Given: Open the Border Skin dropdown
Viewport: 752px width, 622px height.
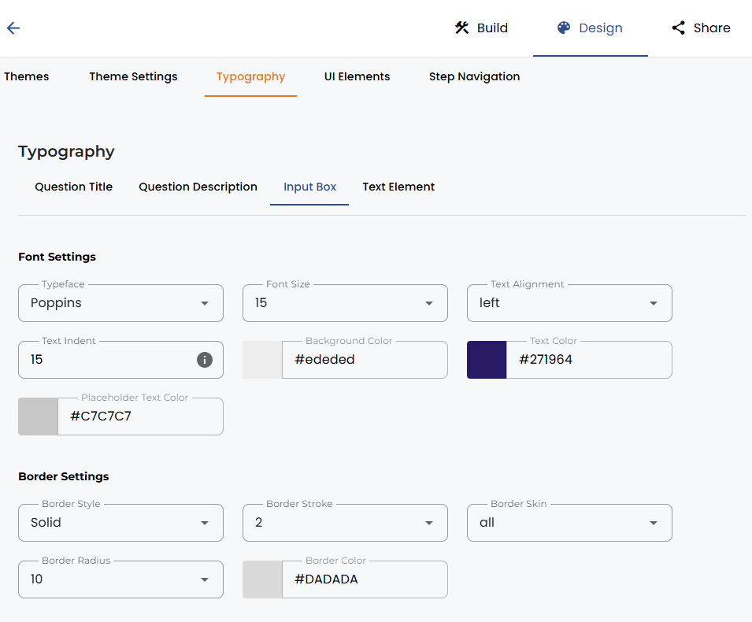Looking at the screenshot, I should click(x=570, y=523).
